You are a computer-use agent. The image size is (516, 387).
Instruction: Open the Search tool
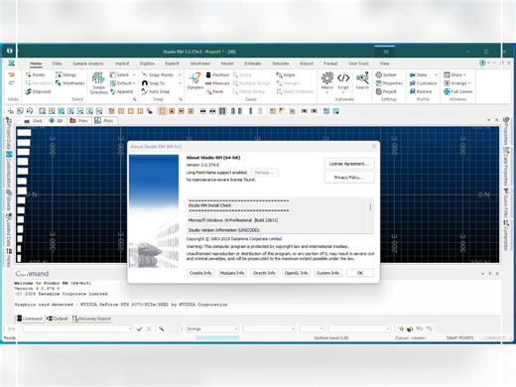(x=362, y=81)
